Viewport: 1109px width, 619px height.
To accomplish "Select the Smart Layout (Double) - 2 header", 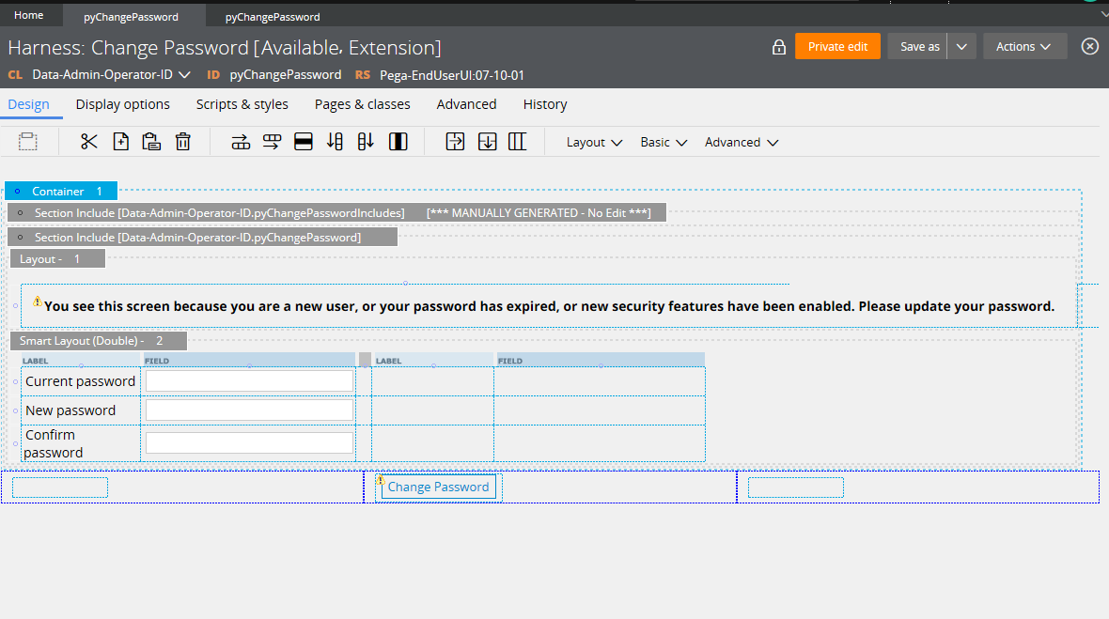I will tap(99, 341).
